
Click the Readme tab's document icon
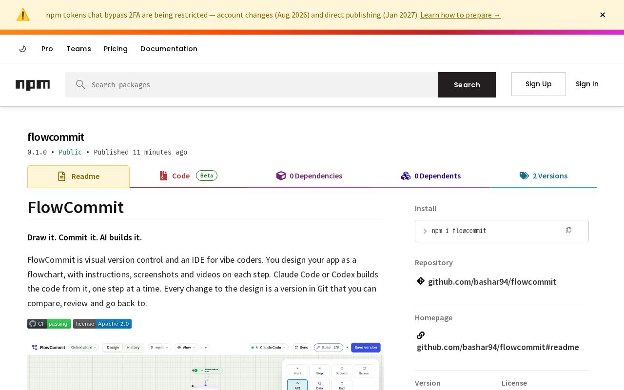point(61,176)
